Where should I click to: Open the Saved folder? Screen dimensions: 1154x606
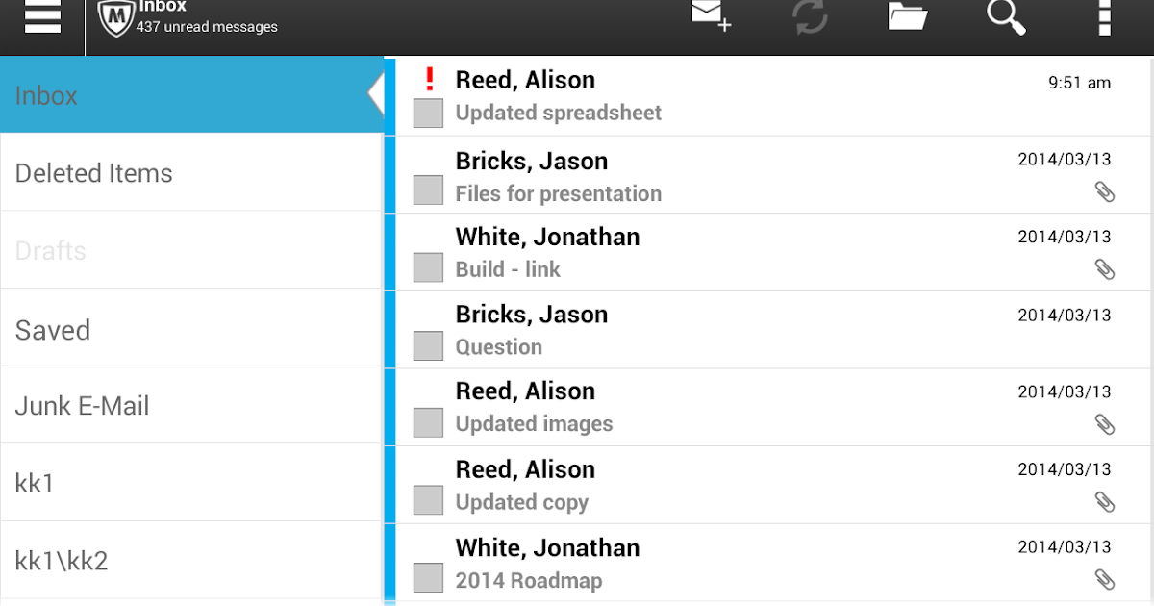tap(53, 330)
